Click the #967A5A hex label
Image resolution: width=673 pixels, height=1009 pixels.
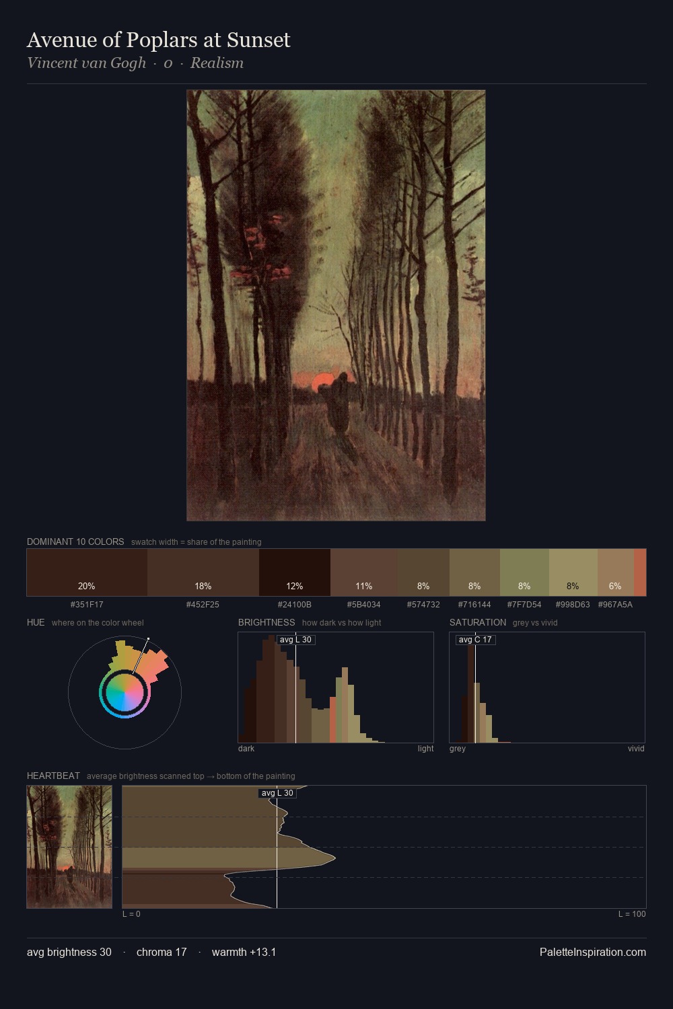615,605
